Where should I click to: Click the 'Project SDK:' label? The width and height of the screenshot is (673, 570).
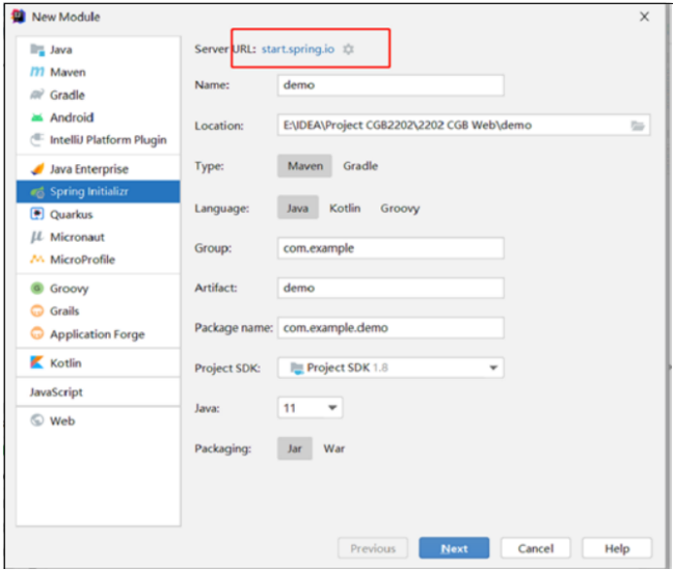[x=228, y=368]
